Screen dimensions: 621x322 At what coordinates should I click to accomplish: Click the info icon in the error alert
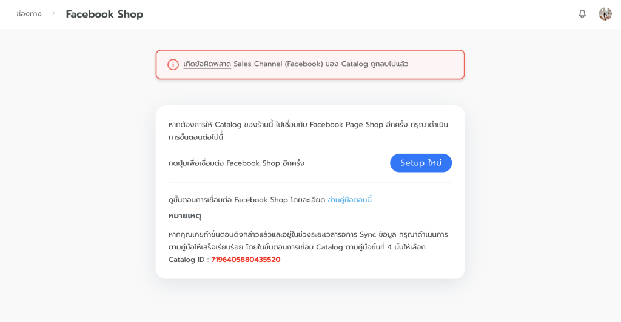[x=173, y=64]
